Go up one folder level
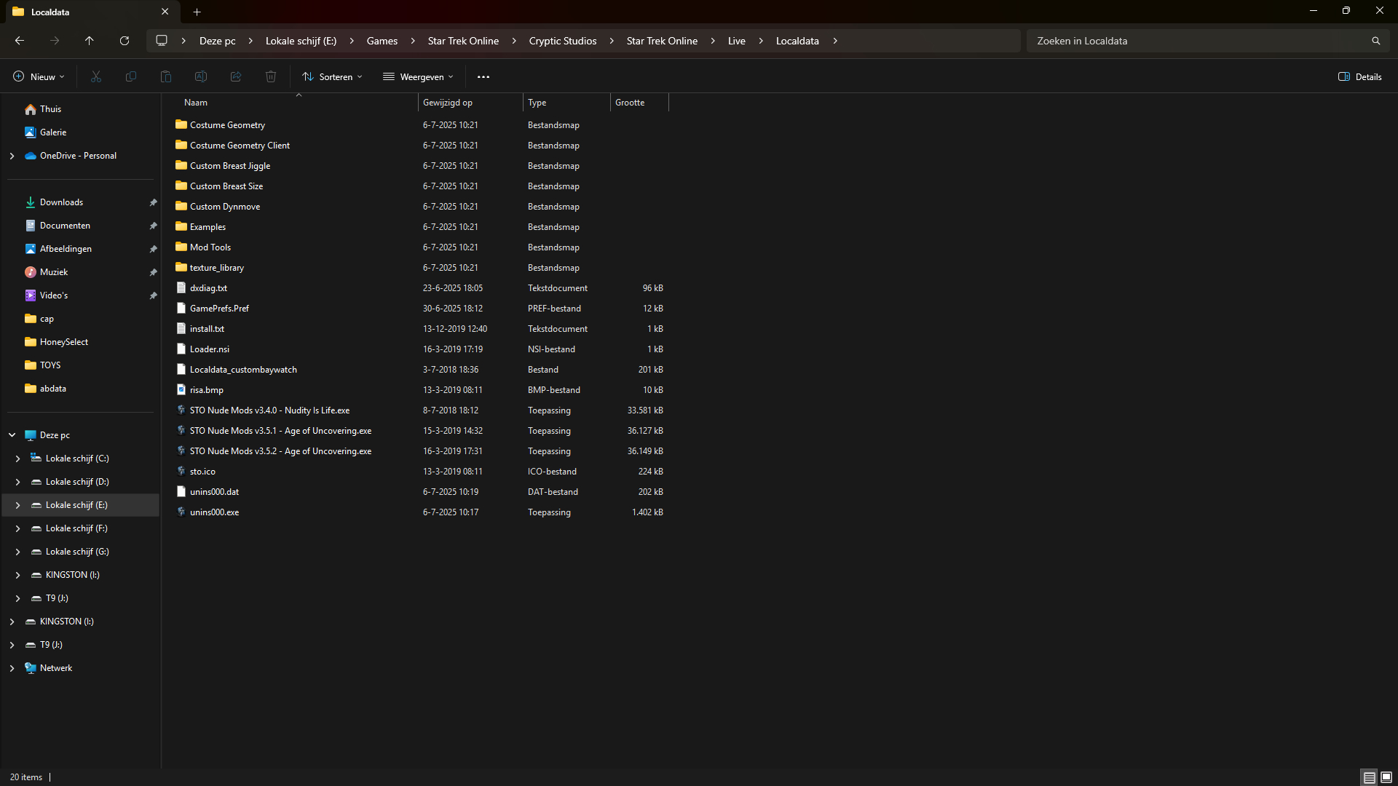The height and width of the screenshot is (786, 1398). pos(90,41)
